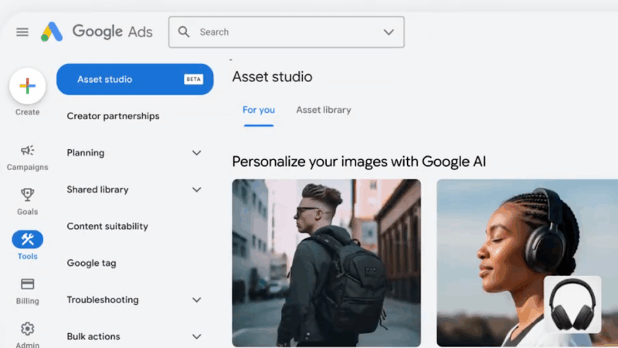Click the search magnifier icon
Viewport: 618px width, 348px height.
click(184, 32)
